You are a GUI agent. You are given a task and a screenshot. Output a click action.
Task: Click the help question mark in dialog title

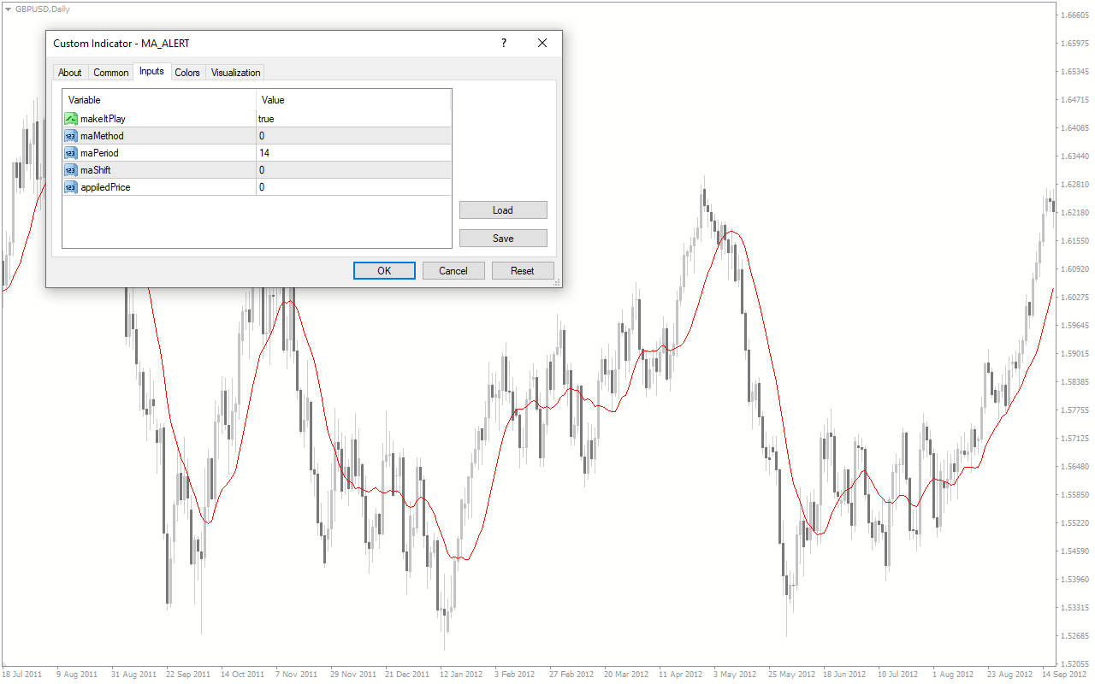tap(504, 43)
